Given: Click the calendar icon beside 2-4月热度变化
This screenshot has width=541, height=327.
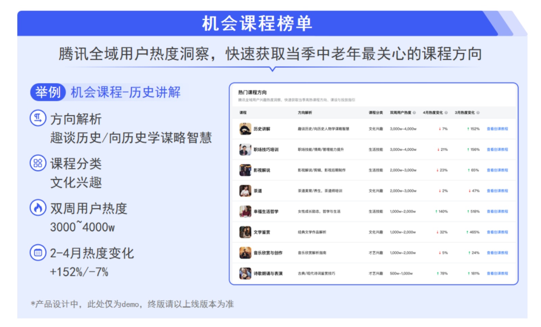Looking at the screenshot, I should click(x=38, y=253).
